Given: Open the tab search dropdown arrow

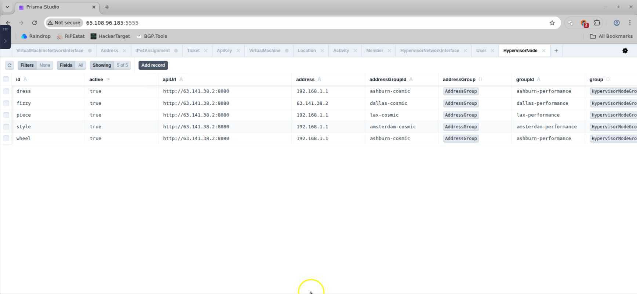Looking at the screenshot, I should pyautogui.click(x=7, y=7).
